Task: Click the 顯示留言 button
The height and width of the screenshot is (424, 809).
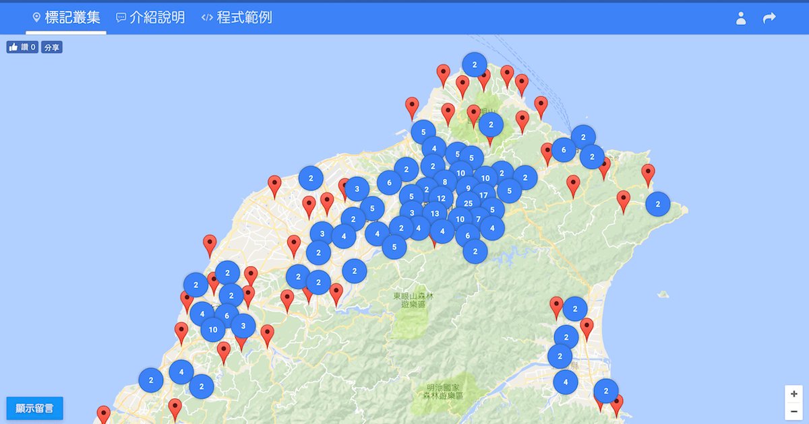Action: (x=34, y=408)
